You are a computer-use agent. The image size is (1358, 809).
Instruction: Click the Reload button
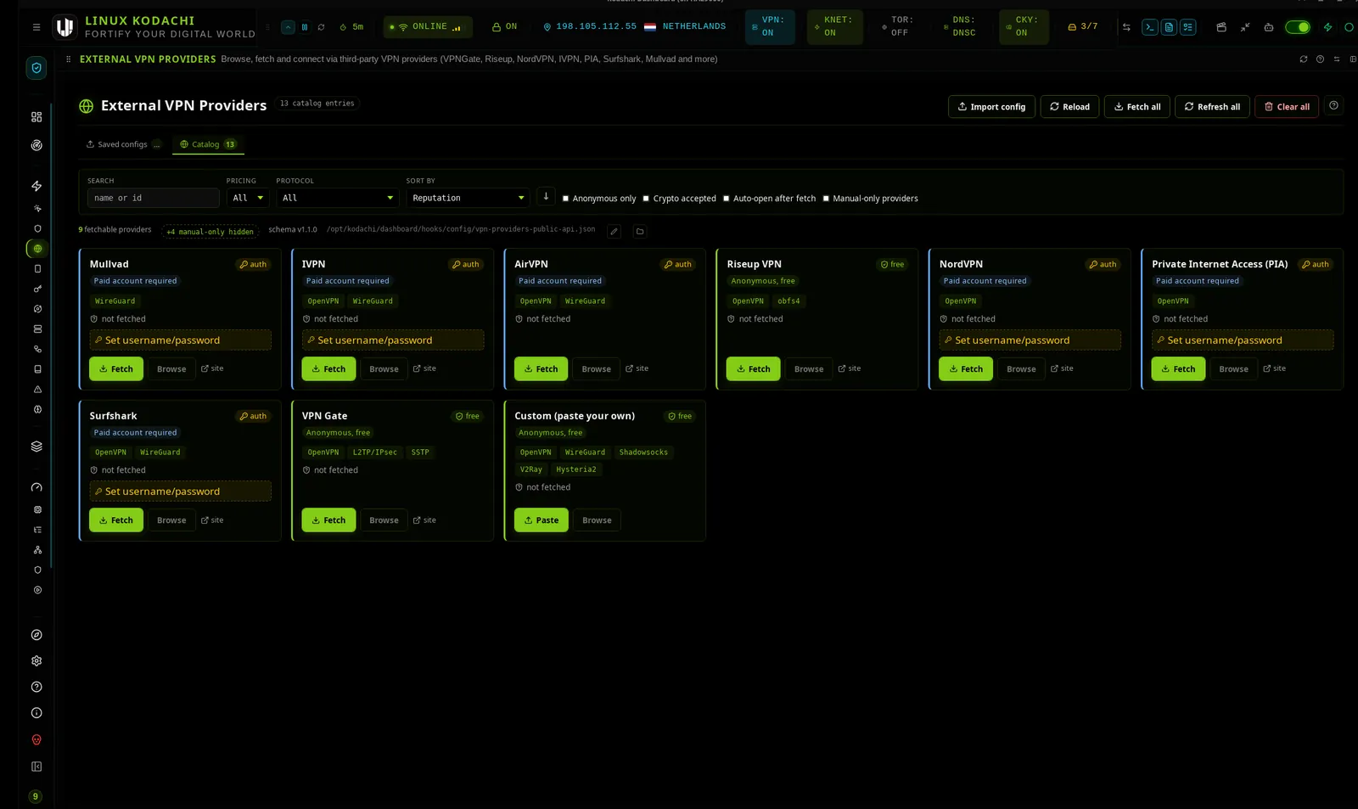tap(1069, 107)
